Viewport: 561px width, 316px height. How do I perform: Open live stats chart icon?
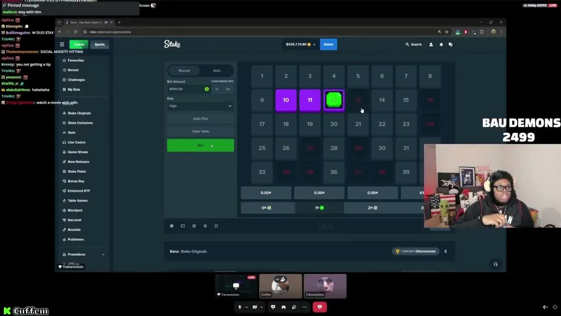194,226
